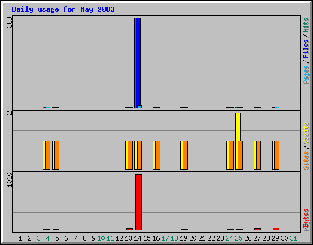Click the chart title 'Daily usage for May 2003'
The width and height of the screenshot is (313, 245).
click(x=63, y=9)
